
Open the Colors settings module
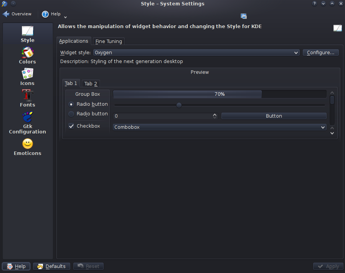[28, 56]
